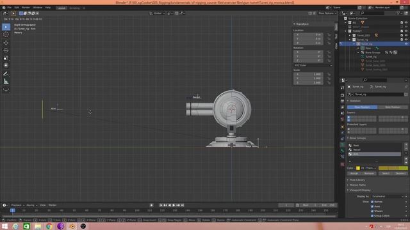Open the XYZ Euler rotation mode dropdown
The width and height of the screenshot is (410, 230).
coord(313,65)
